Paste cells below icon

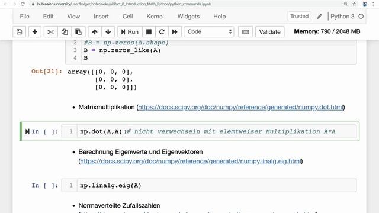pos(78,31)
